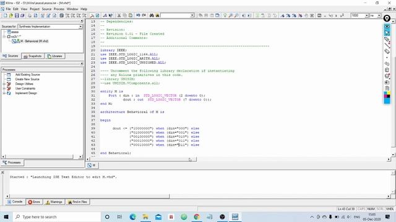Select the line drawing annotation tool

[387, 45]
